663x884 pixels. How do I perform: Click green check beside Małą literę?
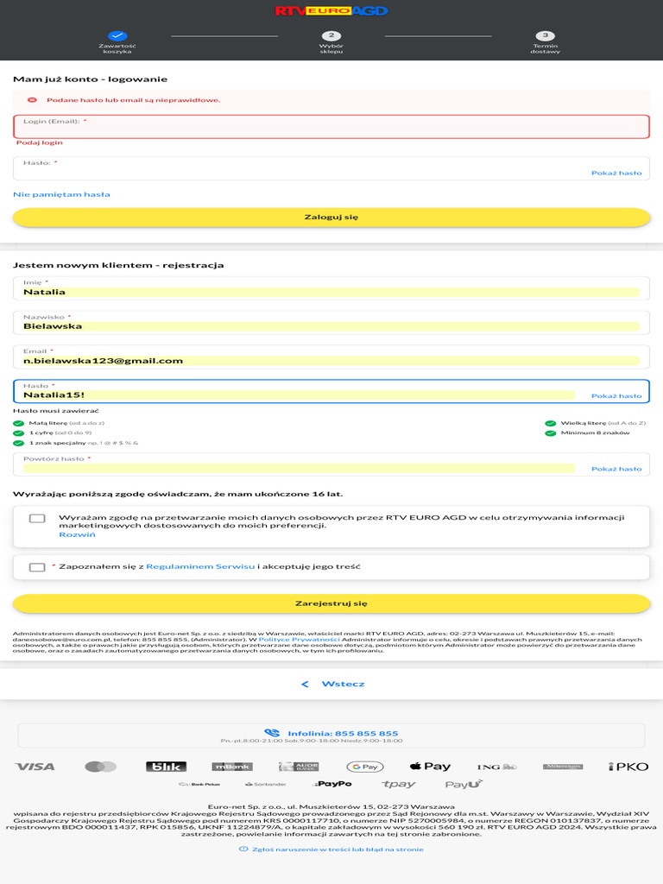tap(19, 423)
